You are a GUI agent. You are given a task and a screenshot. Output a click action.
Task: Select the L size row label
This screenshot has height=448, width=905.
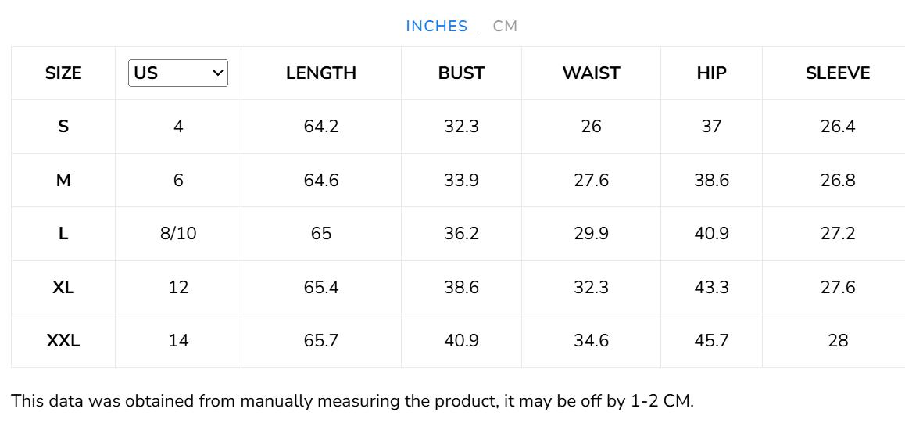click(63, 234)
